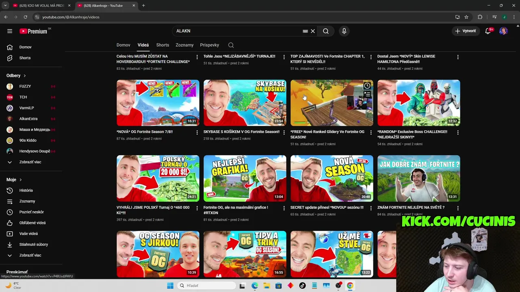The image size is (520, 292).
Task: Select the Videá tab
Action: [x=143, y=45]
